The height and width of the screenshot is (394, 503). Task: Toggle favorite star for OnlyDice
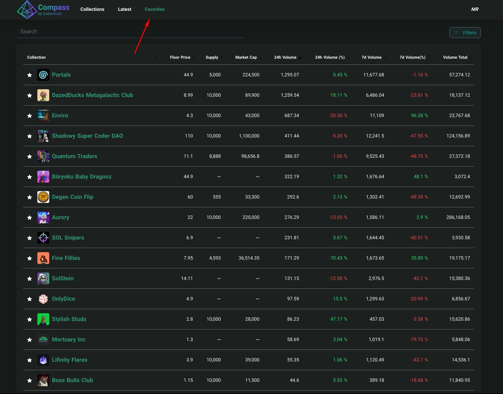[x=29, y=299]
